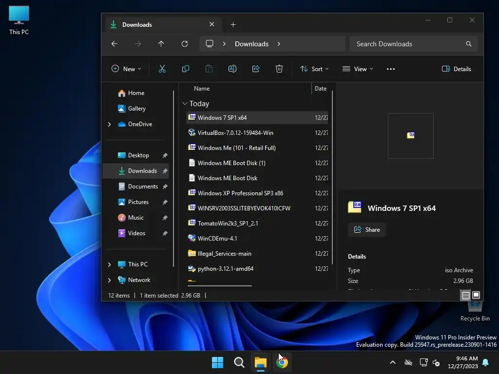This screenshot has height=374, width=499.
Task: Click Downloads in the address bar
Action: (251, 44)
